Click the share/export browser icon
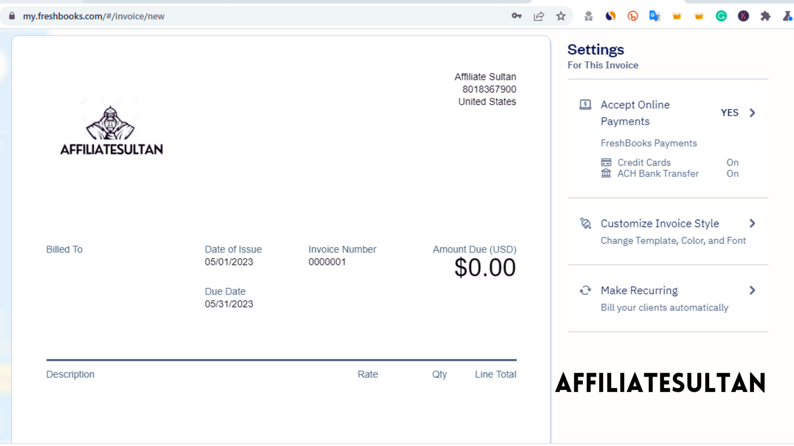Image resolution: width=794 pixels, height=446 pixels. click(539, 16)
